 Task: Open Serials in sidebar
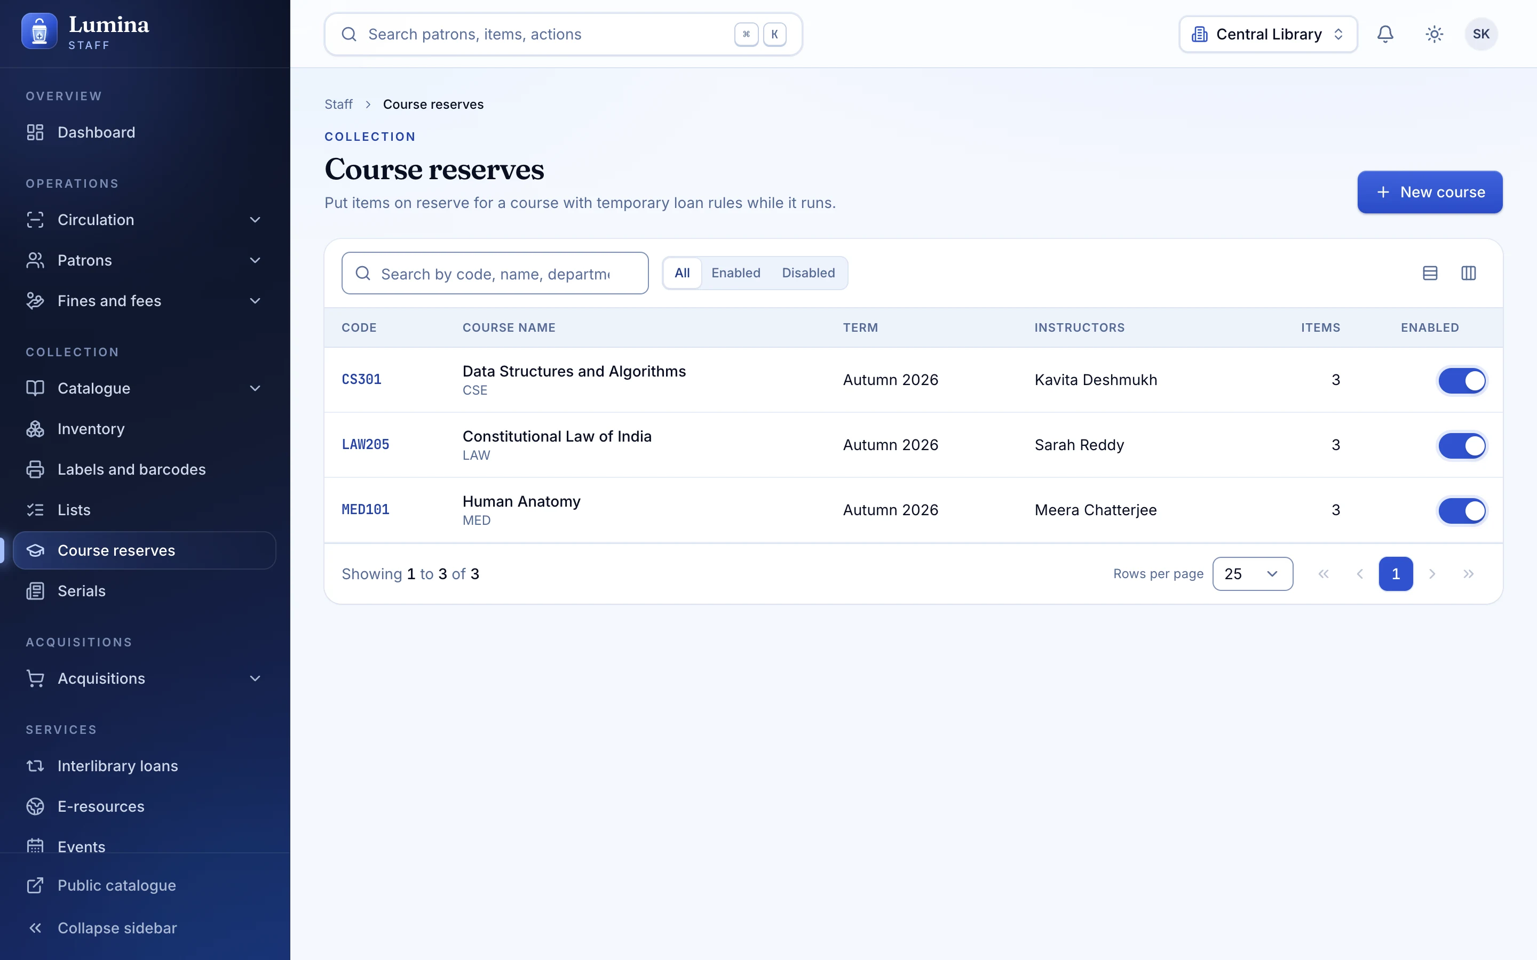[144, 591]
